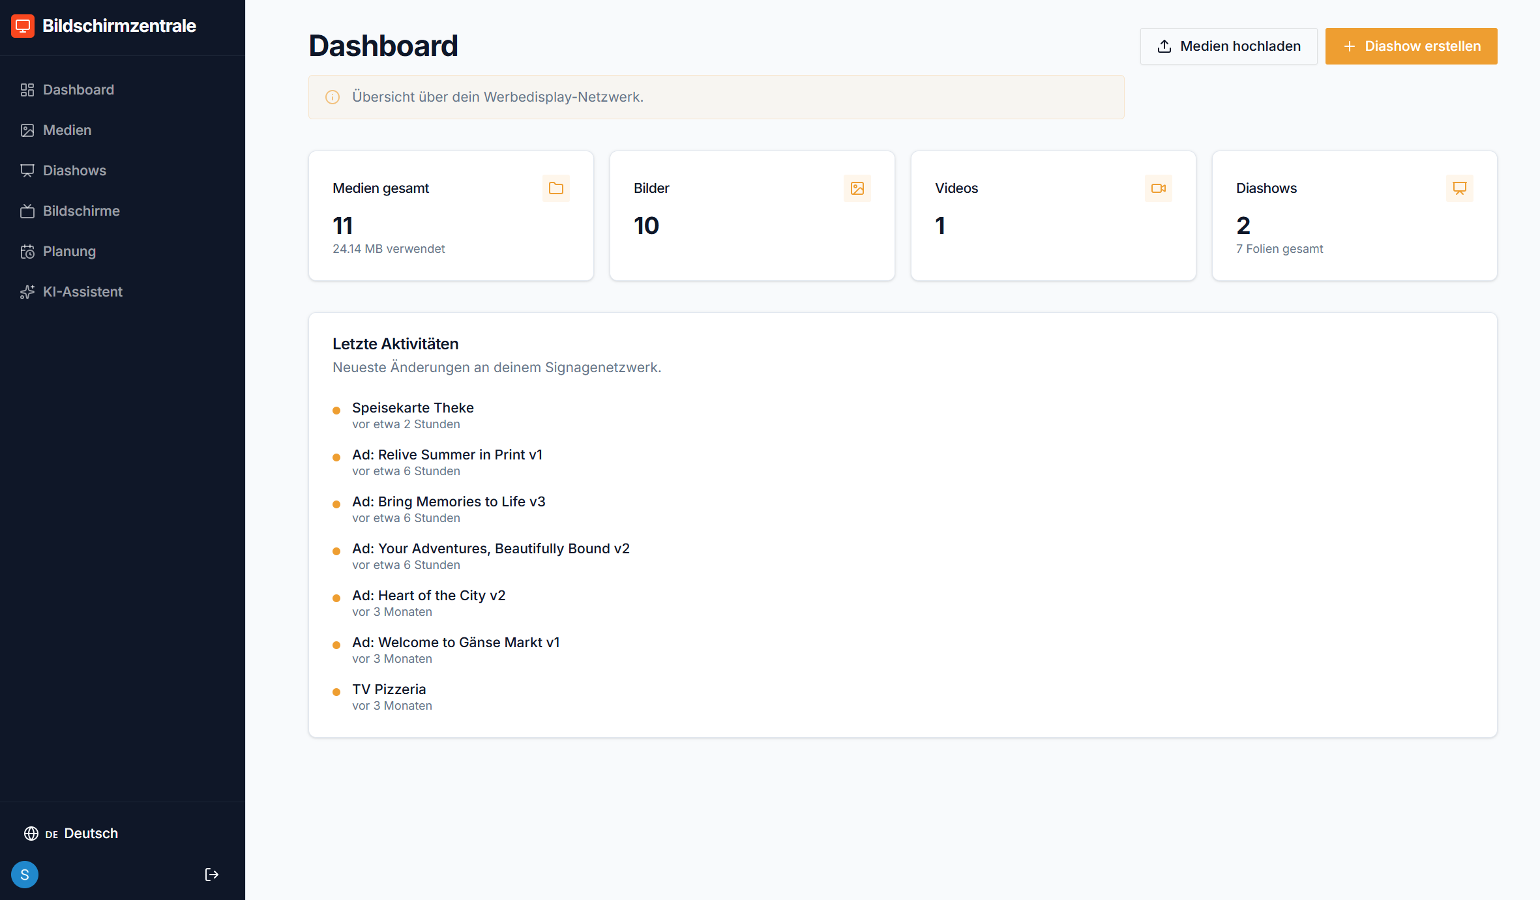Click the globe language icon
This screenshot has height=900, width=1540.
(31, 834)
